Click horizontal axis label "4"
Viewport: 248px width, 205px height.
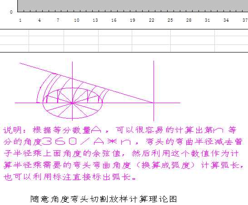pyautogui.click(x=39, y=20)
